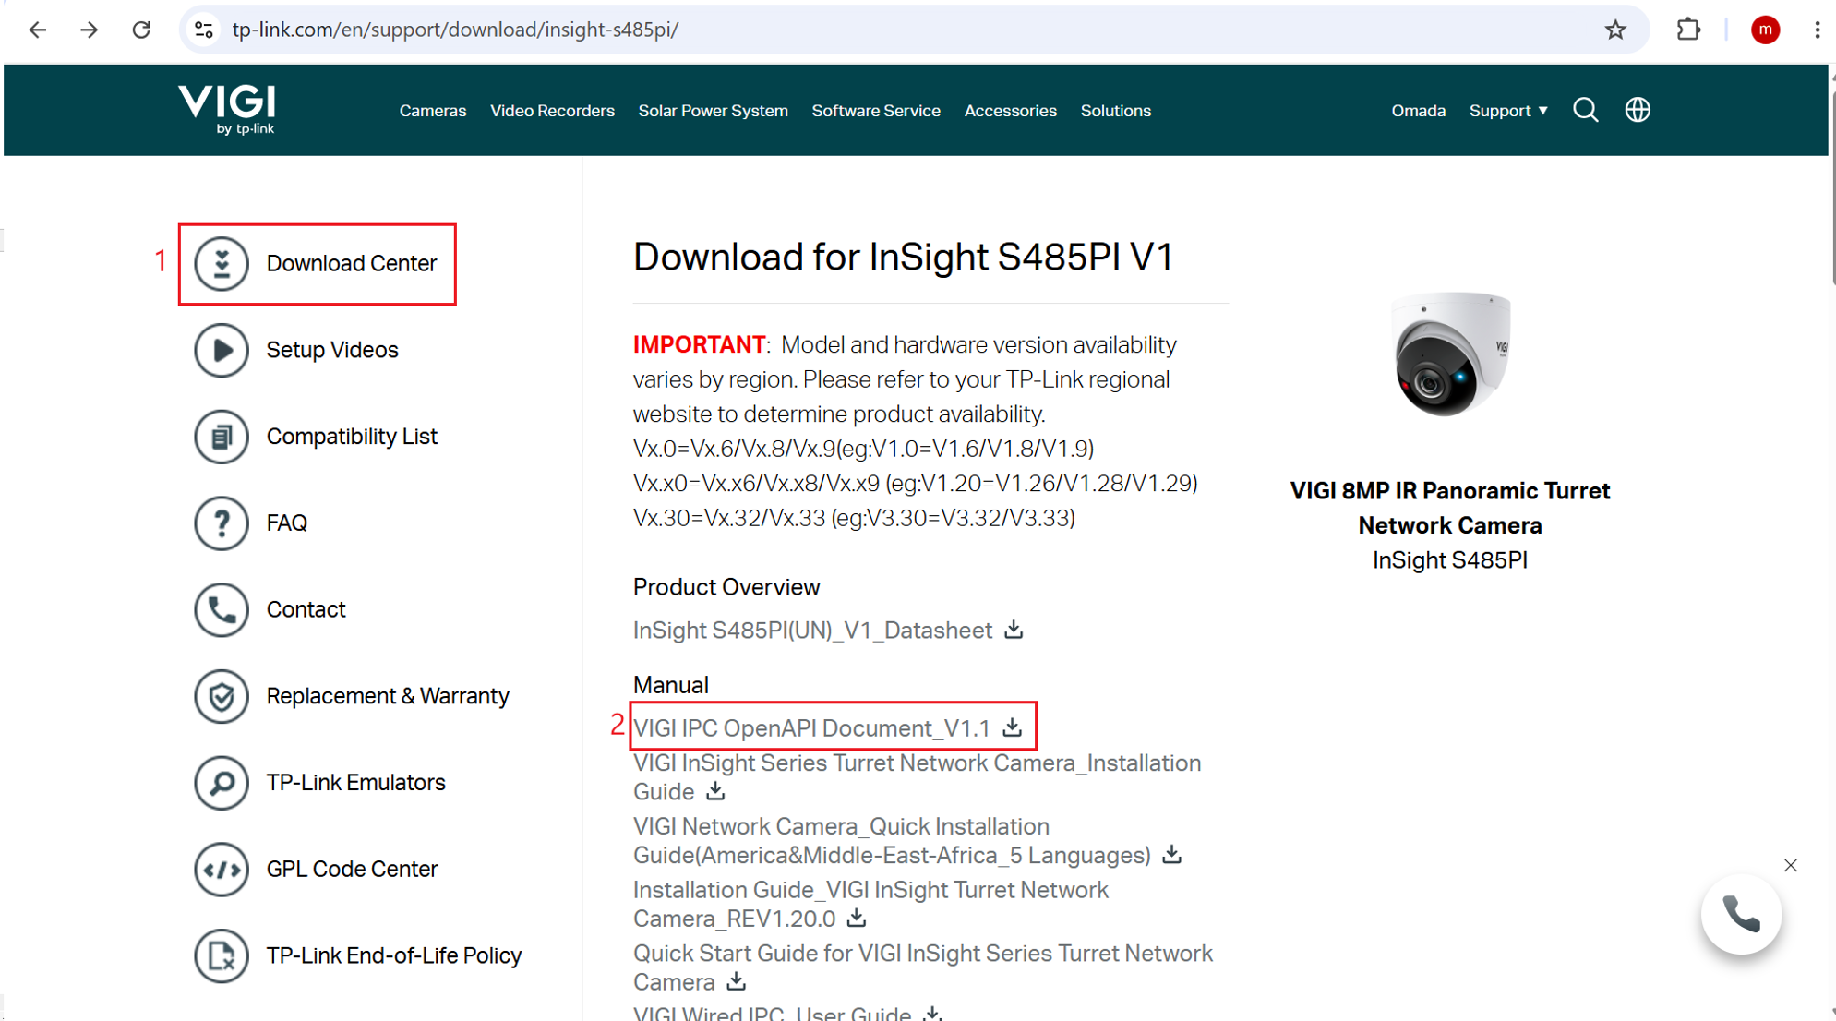Click the End-of-Life Policy document icon
Screen dimensions: 1836x1021
tap(222, 955)
